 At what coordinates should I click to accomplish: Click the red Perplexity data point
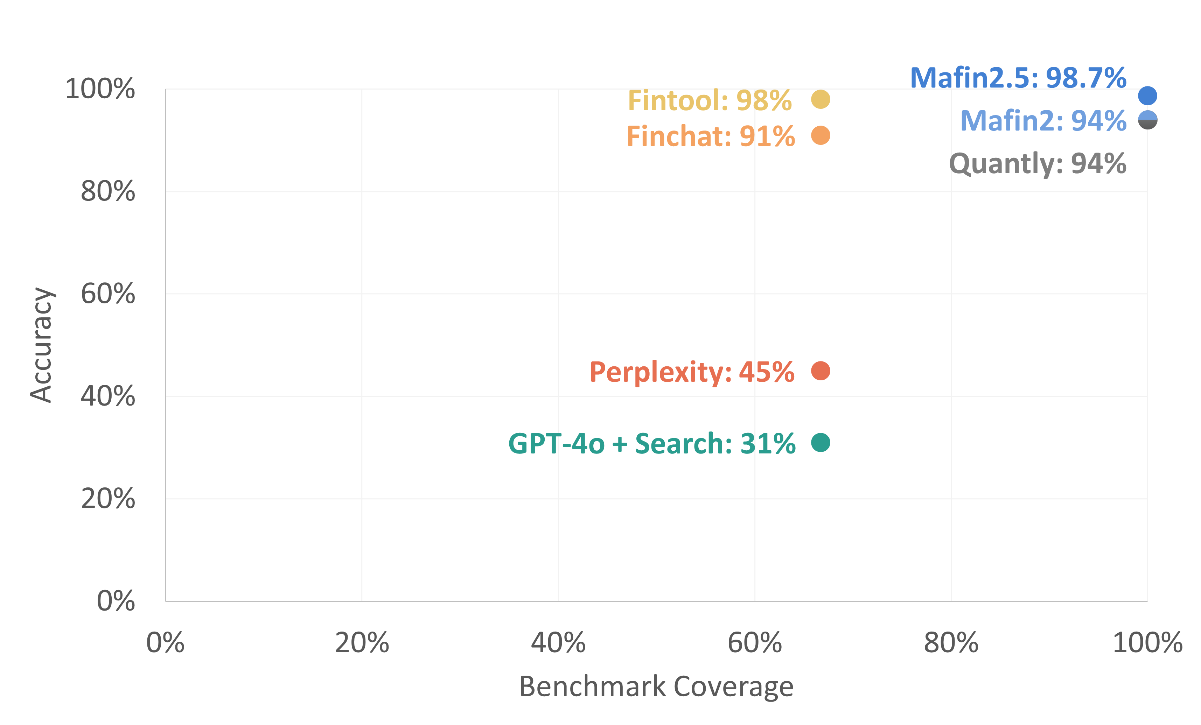tap(820, 371)
